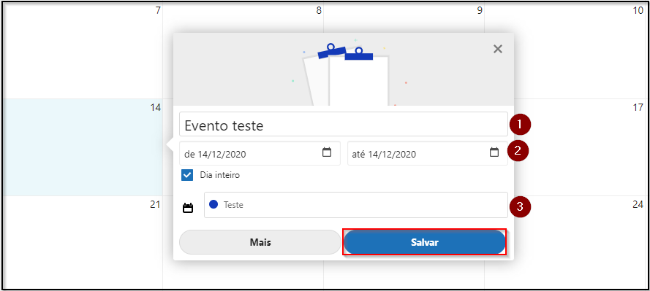The image size is (650, 291).
Task: Click the clipboard illustration in popup header
Action: click(x=346, y=74)
